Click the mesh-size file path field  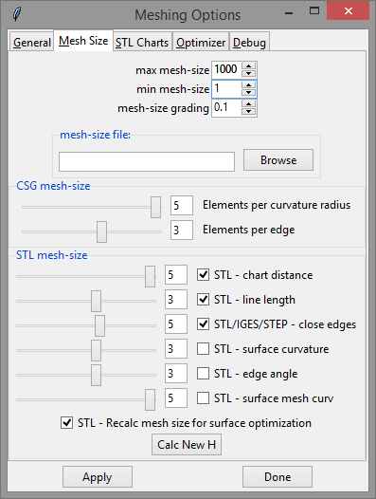point(147,161)
